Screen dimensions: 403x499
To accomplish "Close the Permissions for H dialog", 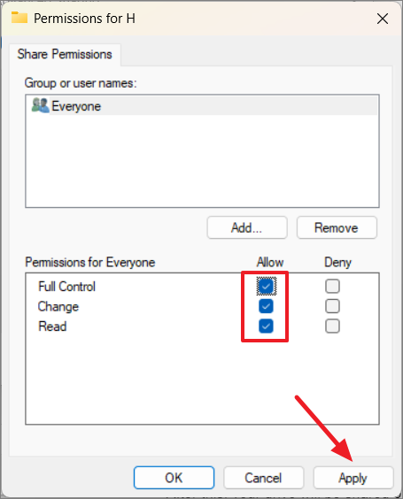I will point(383,19).
